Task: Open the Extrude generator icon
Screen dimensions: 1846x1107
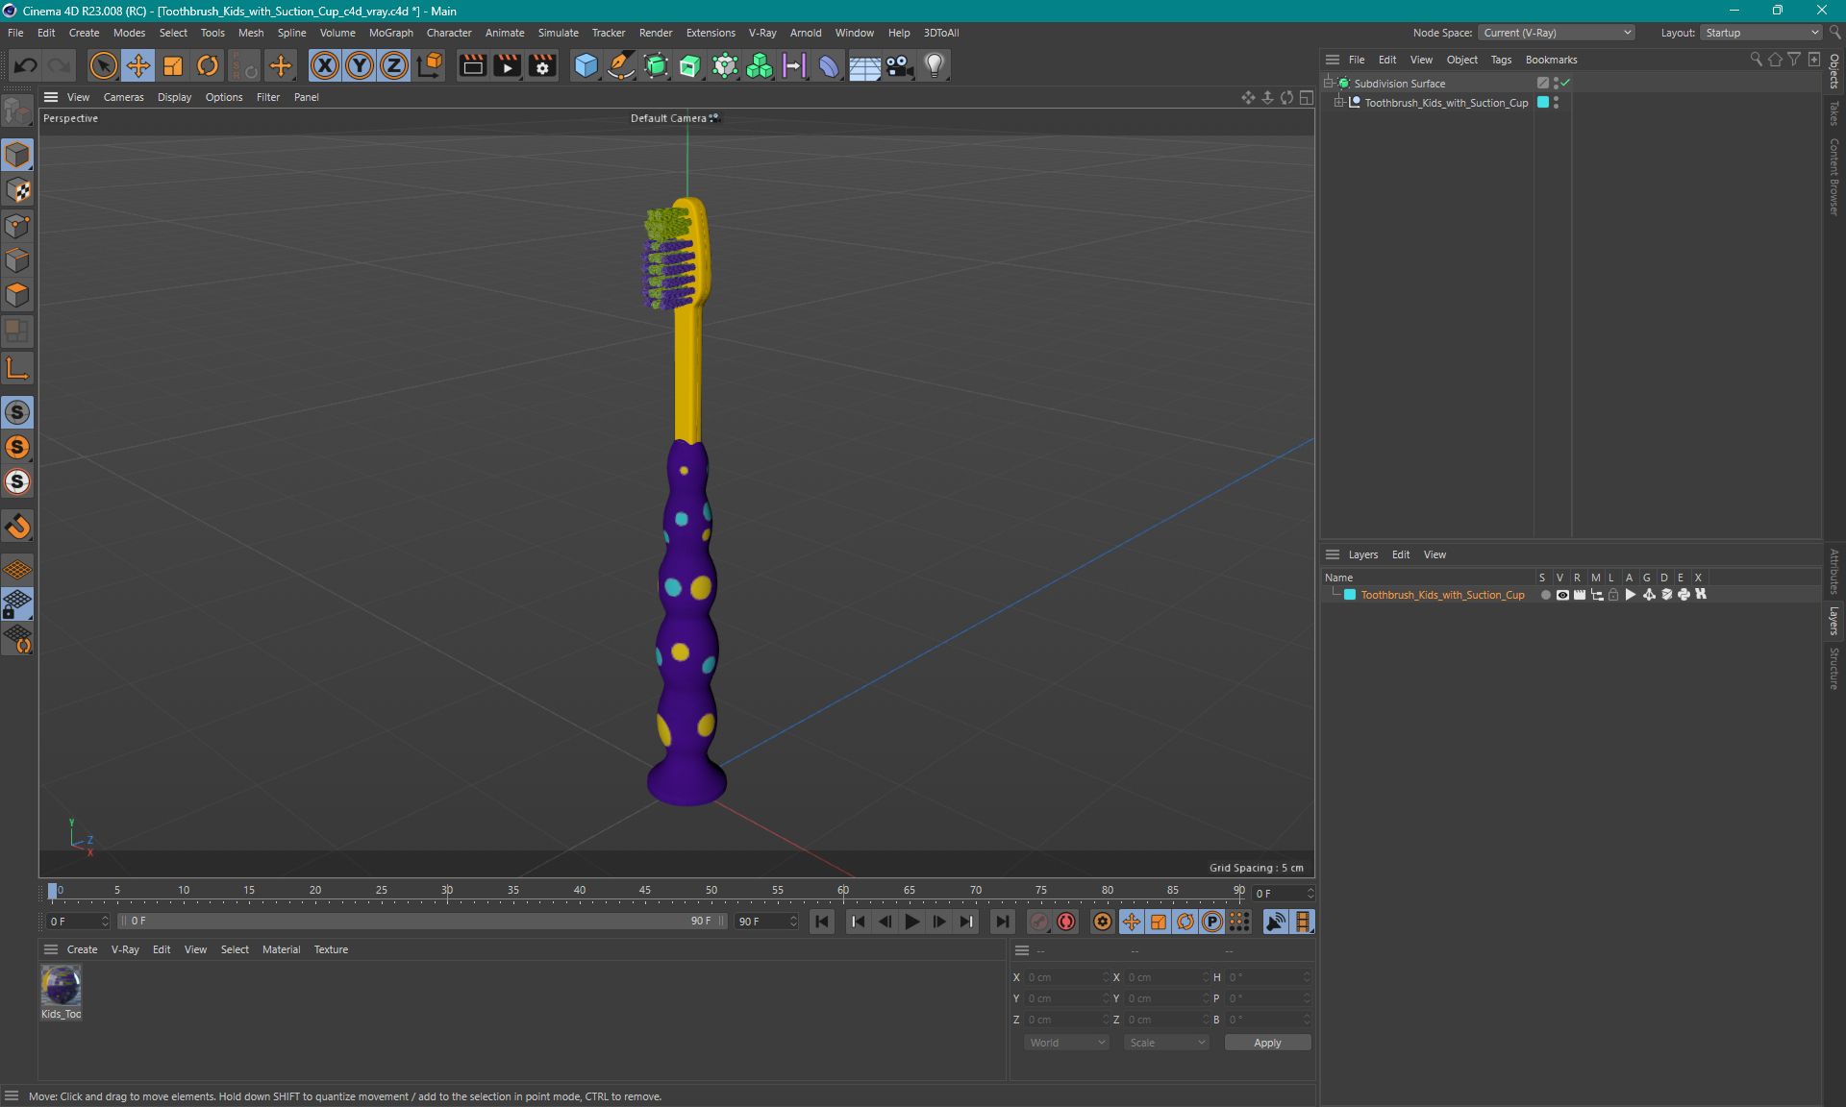Action: point(690,65)
